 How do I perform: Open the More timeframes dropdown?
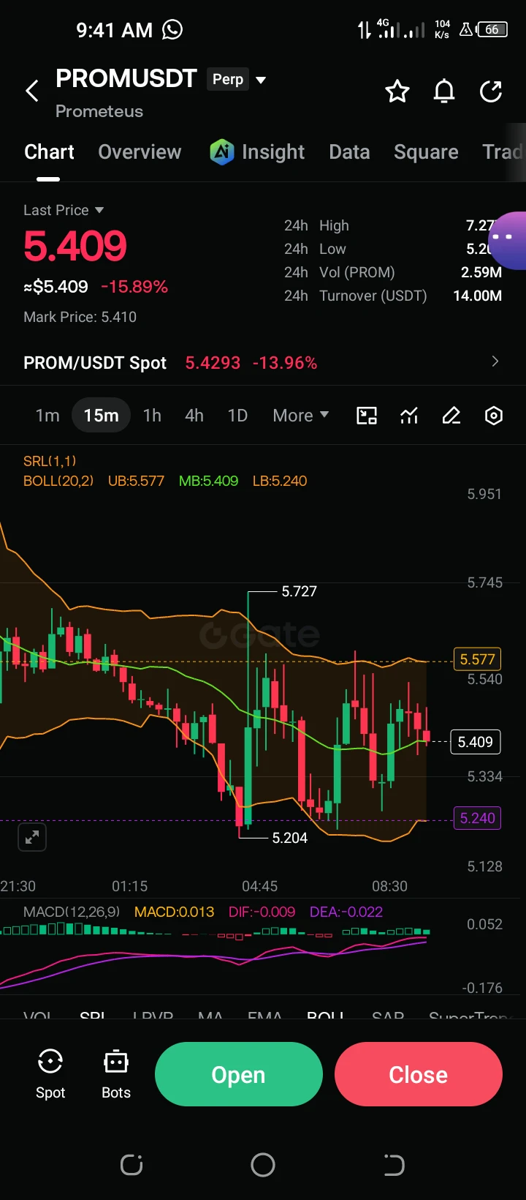point(300,416)
